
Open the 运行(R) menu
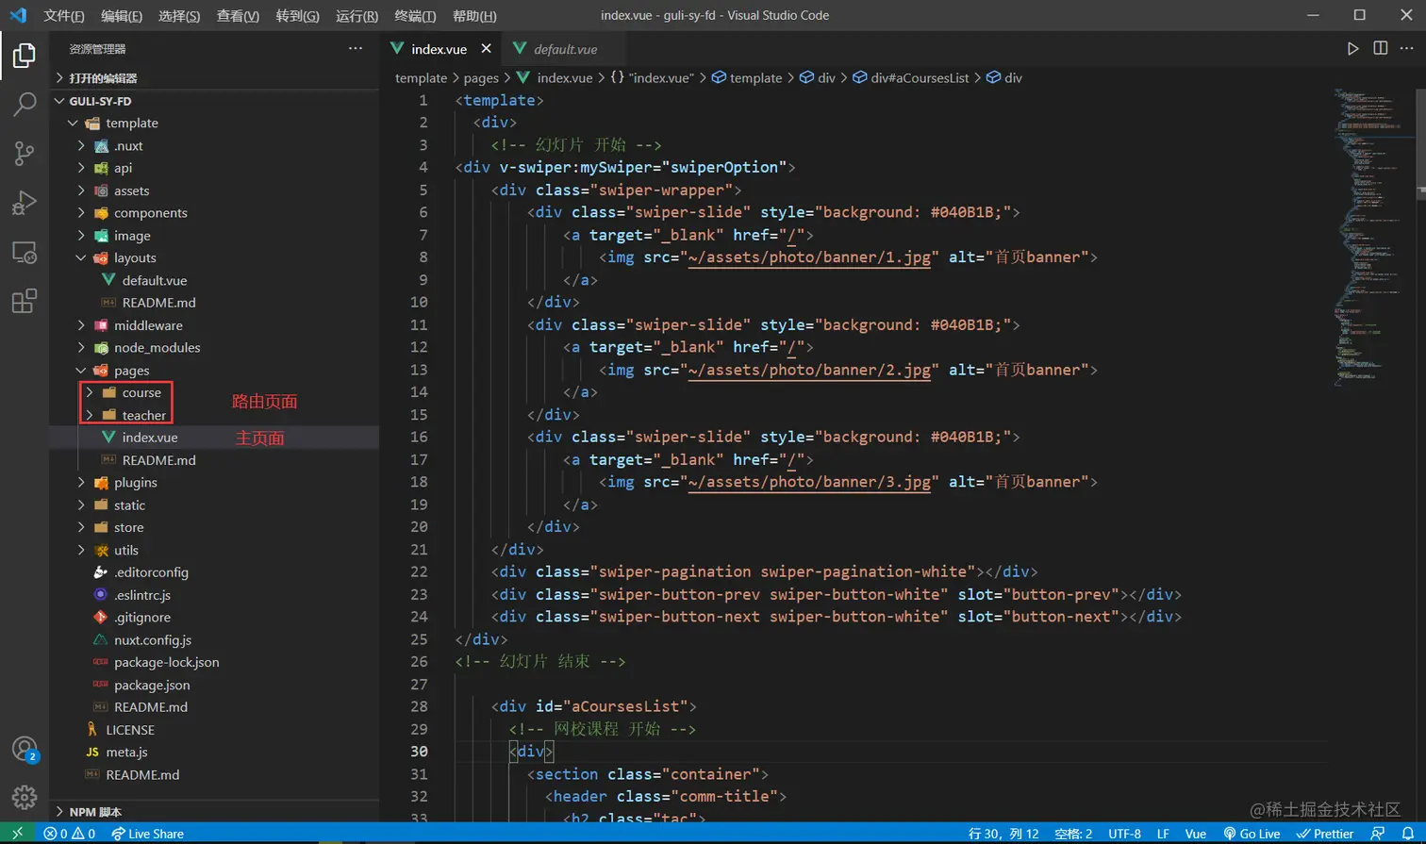click(356, 16)
